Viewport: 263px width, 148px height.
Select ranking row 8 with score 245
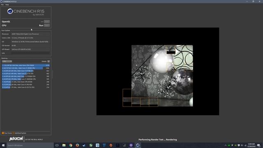(x=26, y=85)
